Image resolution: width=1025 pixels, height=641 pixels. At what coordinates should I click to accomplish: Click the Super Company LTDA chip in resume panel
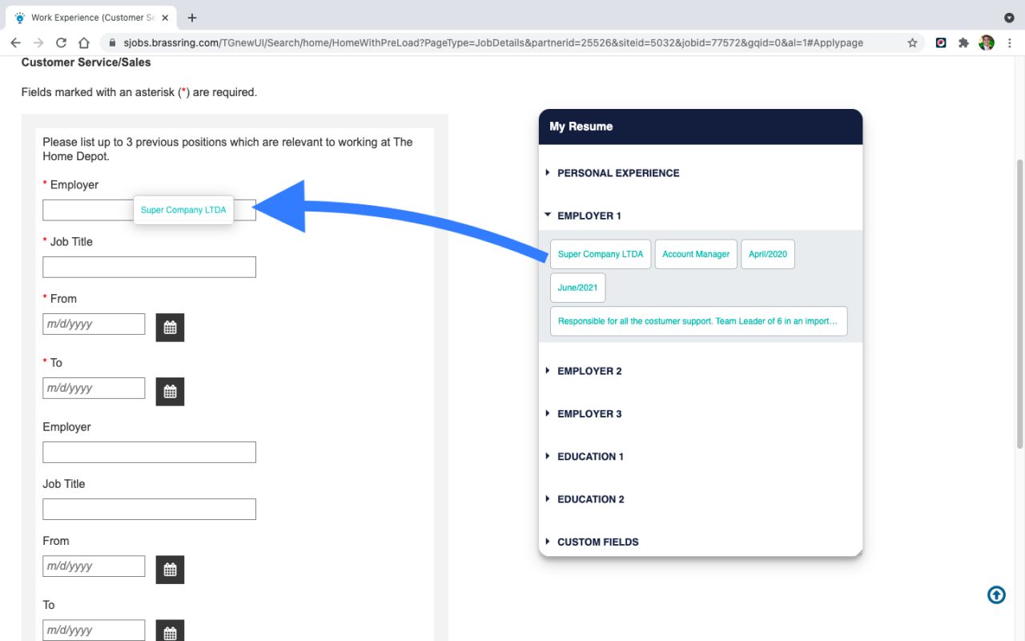[x=601, y=254]
